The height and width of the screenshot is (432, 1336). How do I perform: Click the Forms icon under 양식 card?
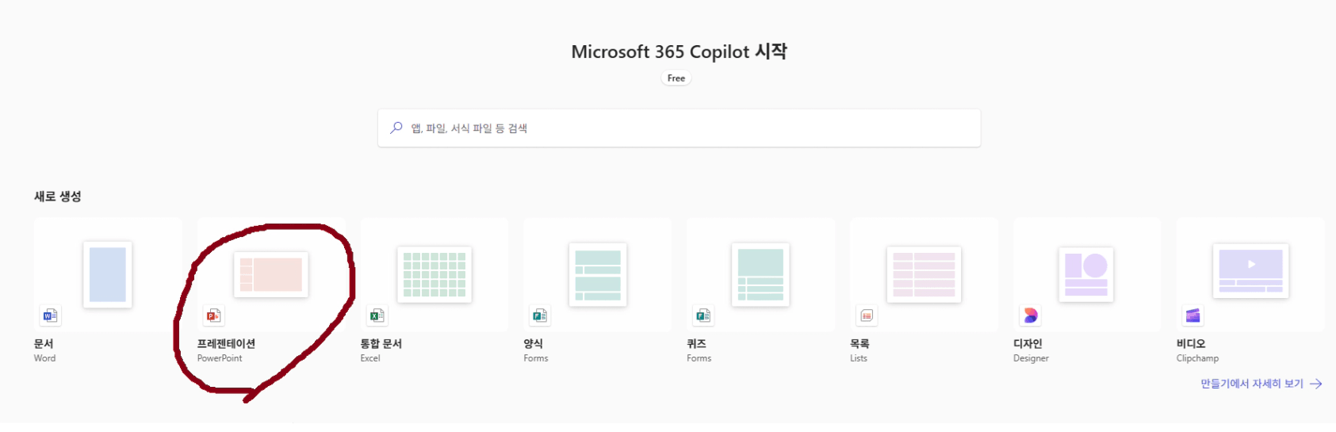tap(540, 315)
